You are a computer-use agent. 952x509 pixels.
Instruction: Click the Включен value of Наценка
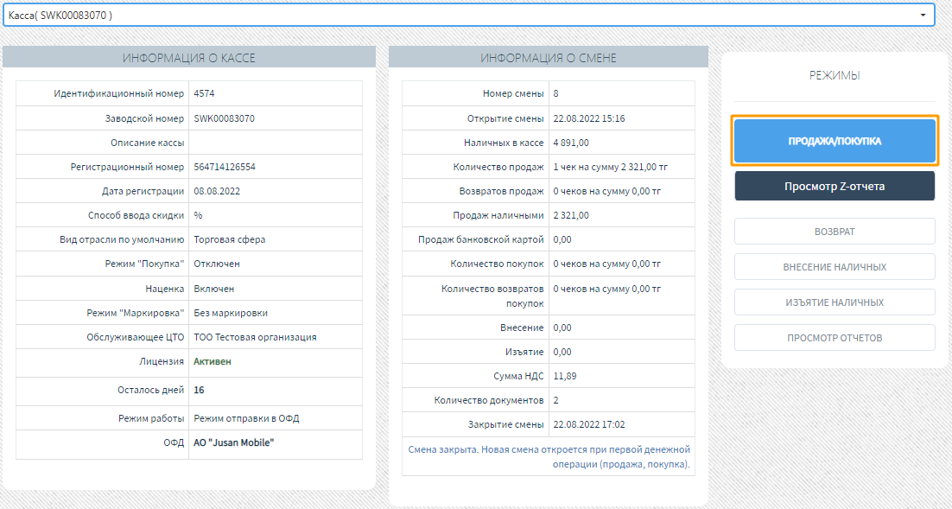[213, 289]
